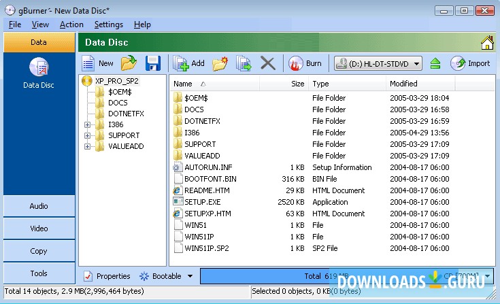
Task: Click the Setup Information type cell
Action: coord(341,167)
